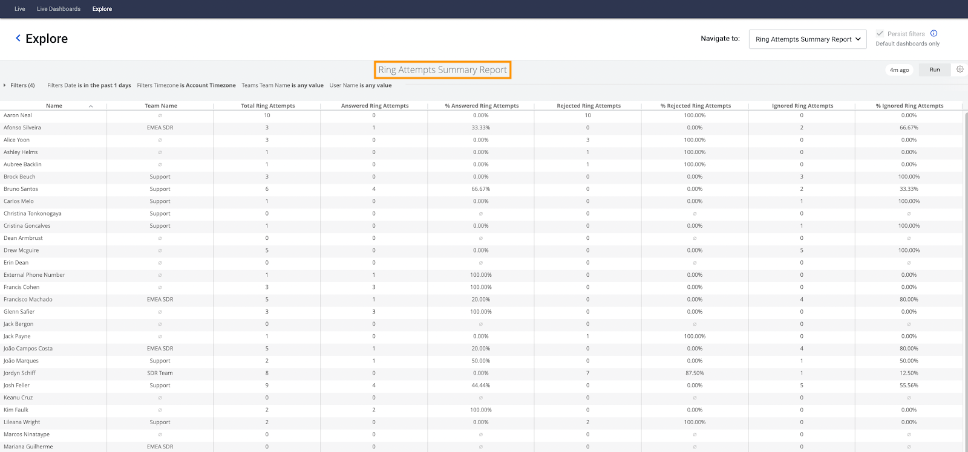
Task: Click the 4m ago refresh indicator
Action: [899, 70]
